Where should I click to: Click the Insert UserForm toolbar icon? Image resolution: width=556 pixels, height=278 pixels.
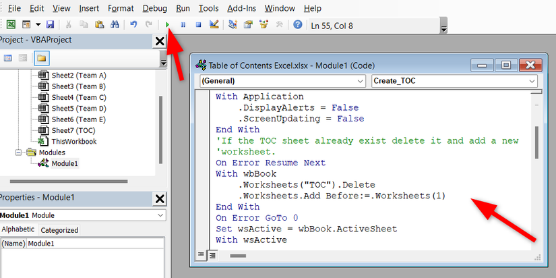pyautogui.click(x=26, y=24)
